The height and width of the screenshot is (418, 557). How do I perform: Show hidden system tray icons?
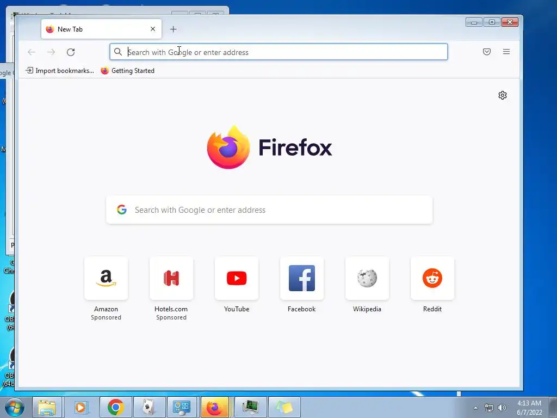[x=475, y=408]
